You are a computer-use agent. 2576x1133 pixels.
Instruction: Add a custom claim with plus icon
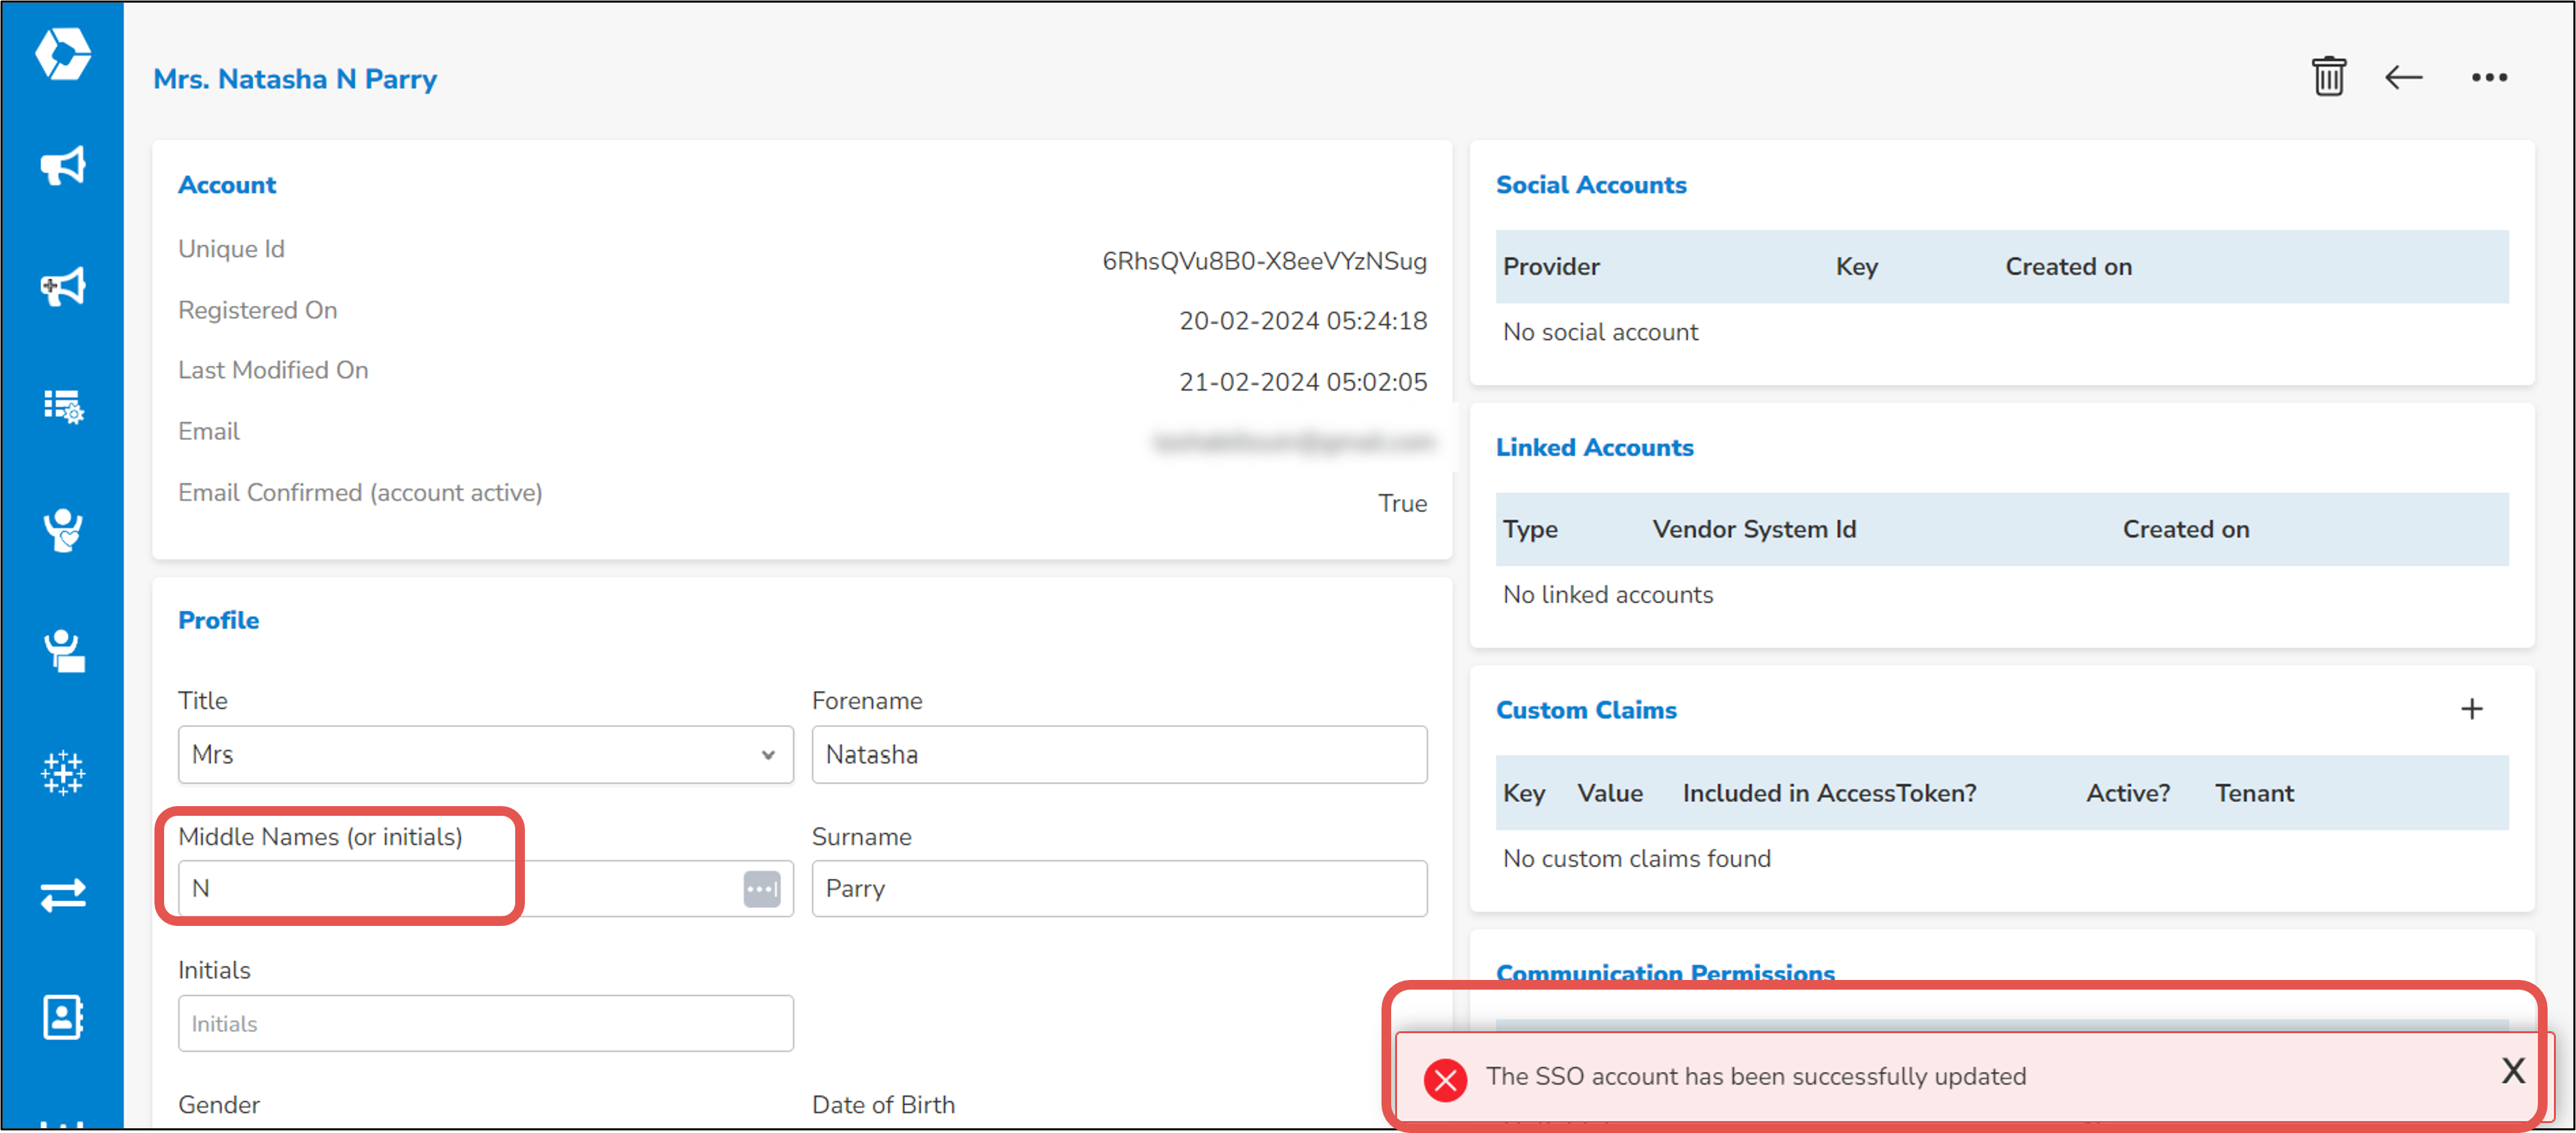(2472, 709)
